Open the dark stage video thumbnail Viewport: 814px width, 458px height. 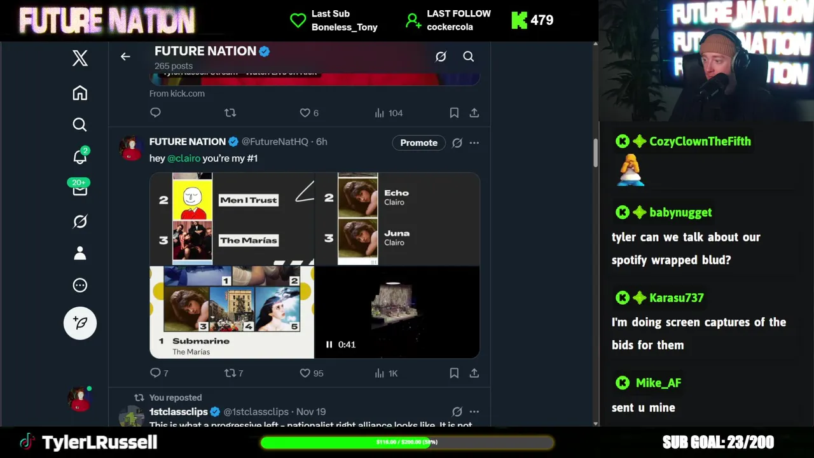coord(397,312)
